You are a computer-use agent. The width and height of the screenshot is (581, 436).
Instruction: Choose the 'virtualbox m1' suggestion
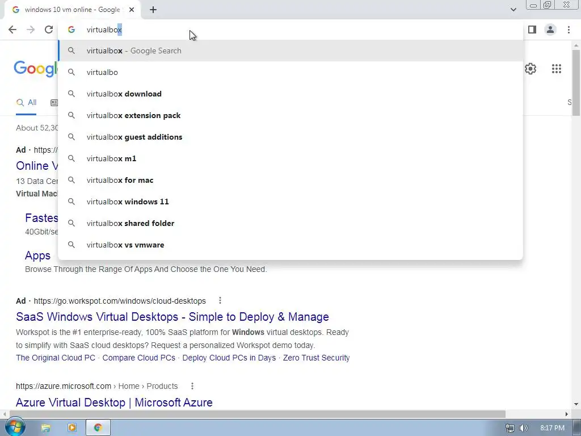tap(290, 158)
